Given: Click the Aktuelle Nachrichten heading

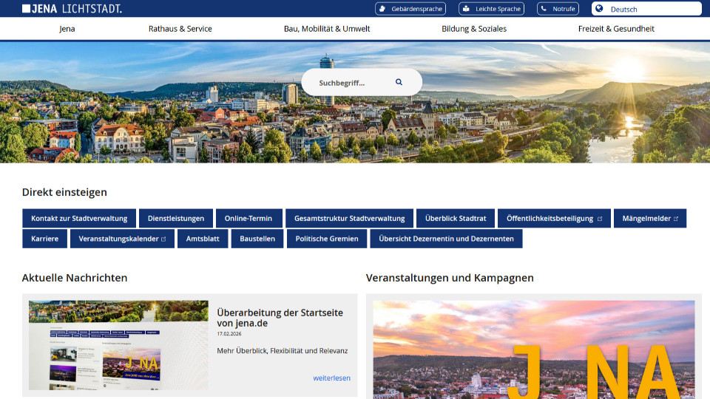Looking at the screenshot, I should point(75,278).
